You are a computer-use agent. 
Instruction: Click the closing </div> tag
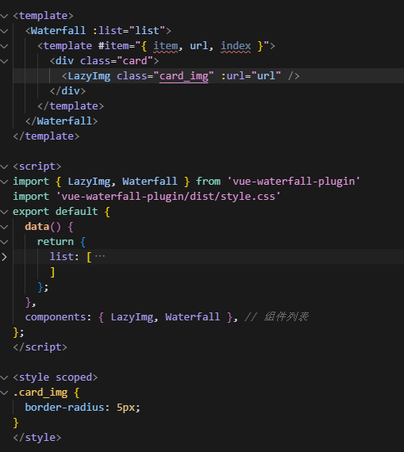coord(67,91)
